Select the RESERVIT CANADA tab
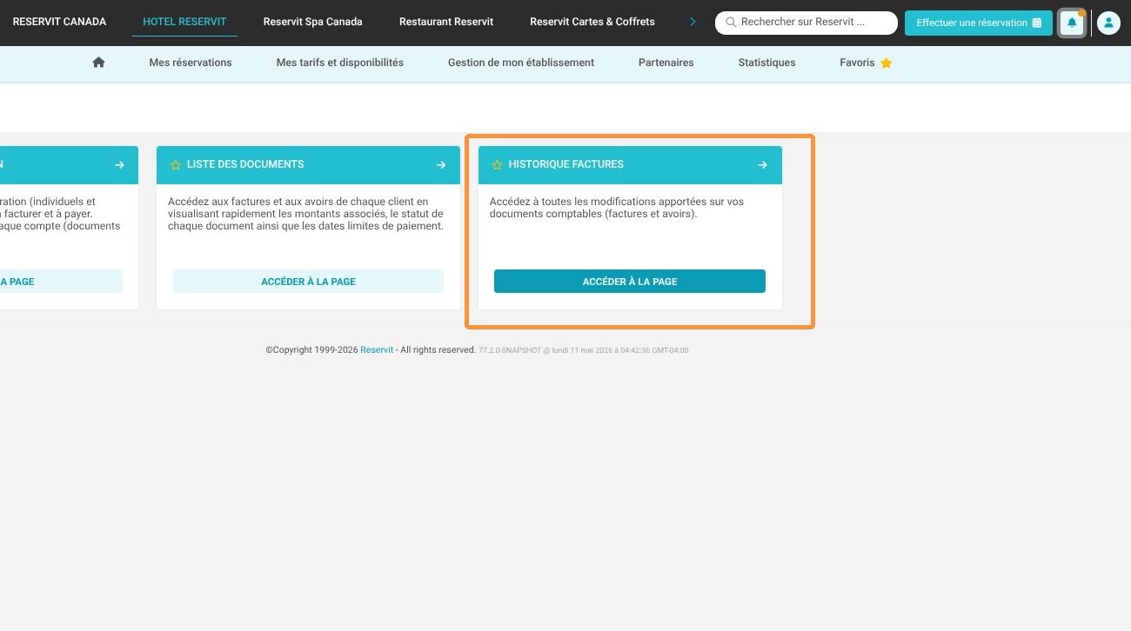The height and width of the screenshot is (631, 1131). 59,22
